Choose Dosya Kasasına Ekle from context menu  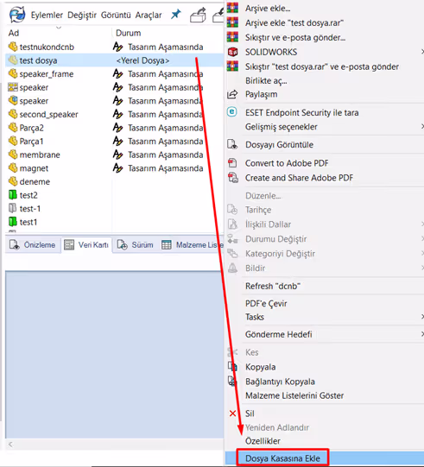click(x=282, y=458)
